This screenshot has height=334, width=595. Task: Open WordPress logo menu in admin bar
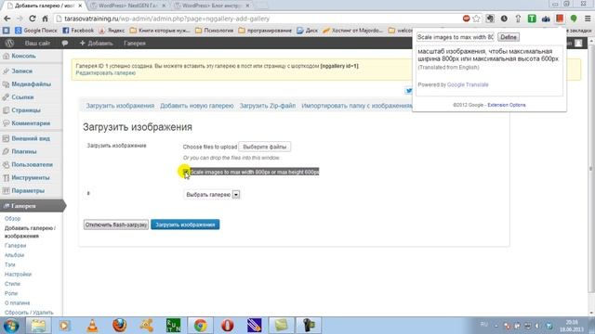click(x=9, y=44)
